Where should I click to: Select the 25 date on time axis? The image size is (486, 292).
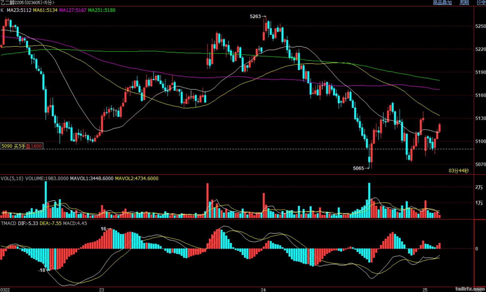pyautogui.click(x=425, y=290)
